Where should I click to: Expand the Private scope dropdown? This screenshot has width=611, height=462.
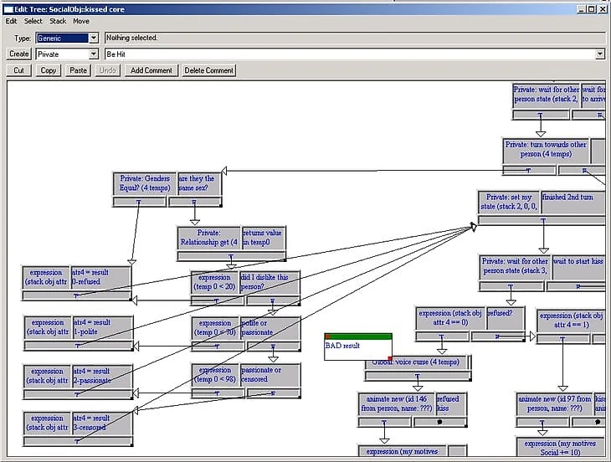click(93, 54)
